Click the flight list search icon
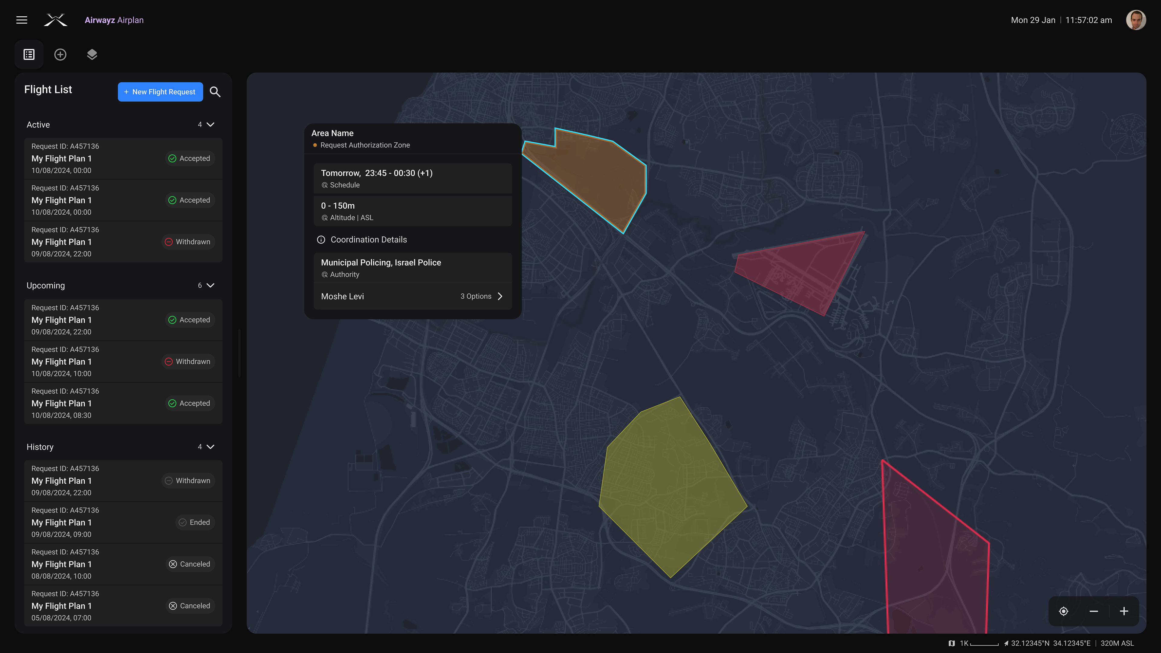This screenshot has height=653, width=1161. point(215,92)
